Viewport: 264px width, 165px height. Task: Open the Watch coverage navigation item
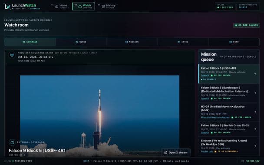click(83, 7)
